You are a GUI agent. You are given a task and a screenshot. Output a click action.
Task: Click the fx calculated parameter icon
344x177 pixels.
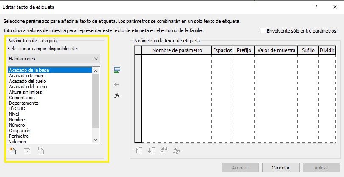117,95
